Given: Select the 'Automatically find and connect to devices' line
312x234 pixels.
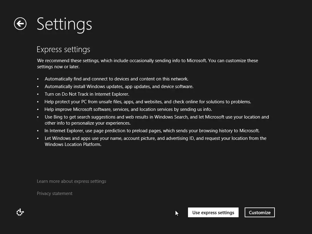Looking at the screenshot, I should coord(116,79).
